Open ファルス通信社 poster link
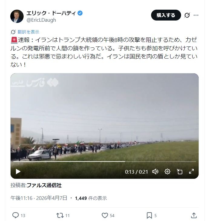The height and width of the screenshot is (221, 208). (x=44, y=185)
